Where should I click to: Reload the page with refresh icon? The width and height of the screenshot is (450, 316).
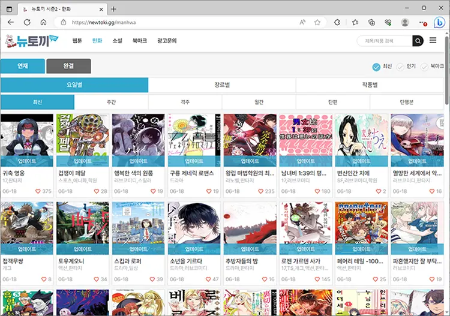(x=27, y=22)
